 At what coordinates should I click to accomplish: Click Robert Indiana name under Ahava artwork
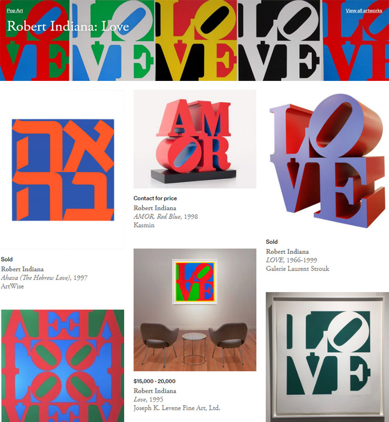point(22,269)
